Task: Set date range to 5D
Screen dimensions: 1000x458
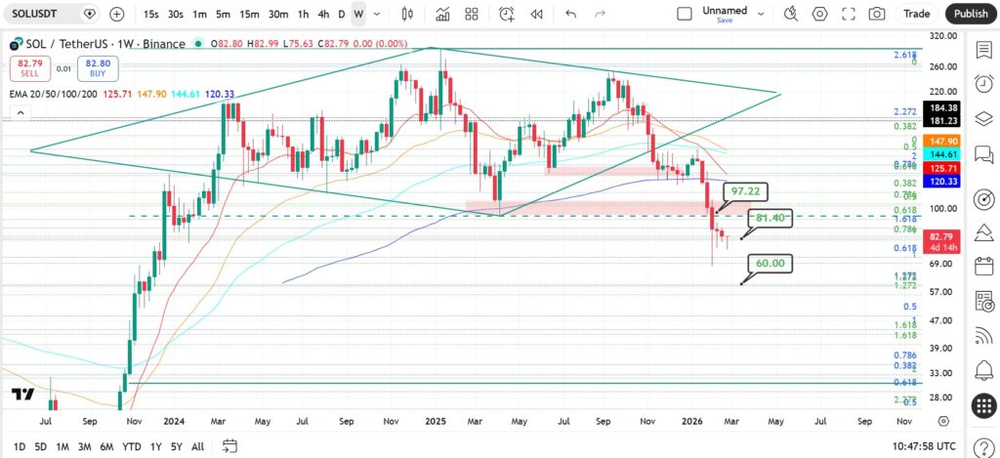Action: [x=40, y=446]
